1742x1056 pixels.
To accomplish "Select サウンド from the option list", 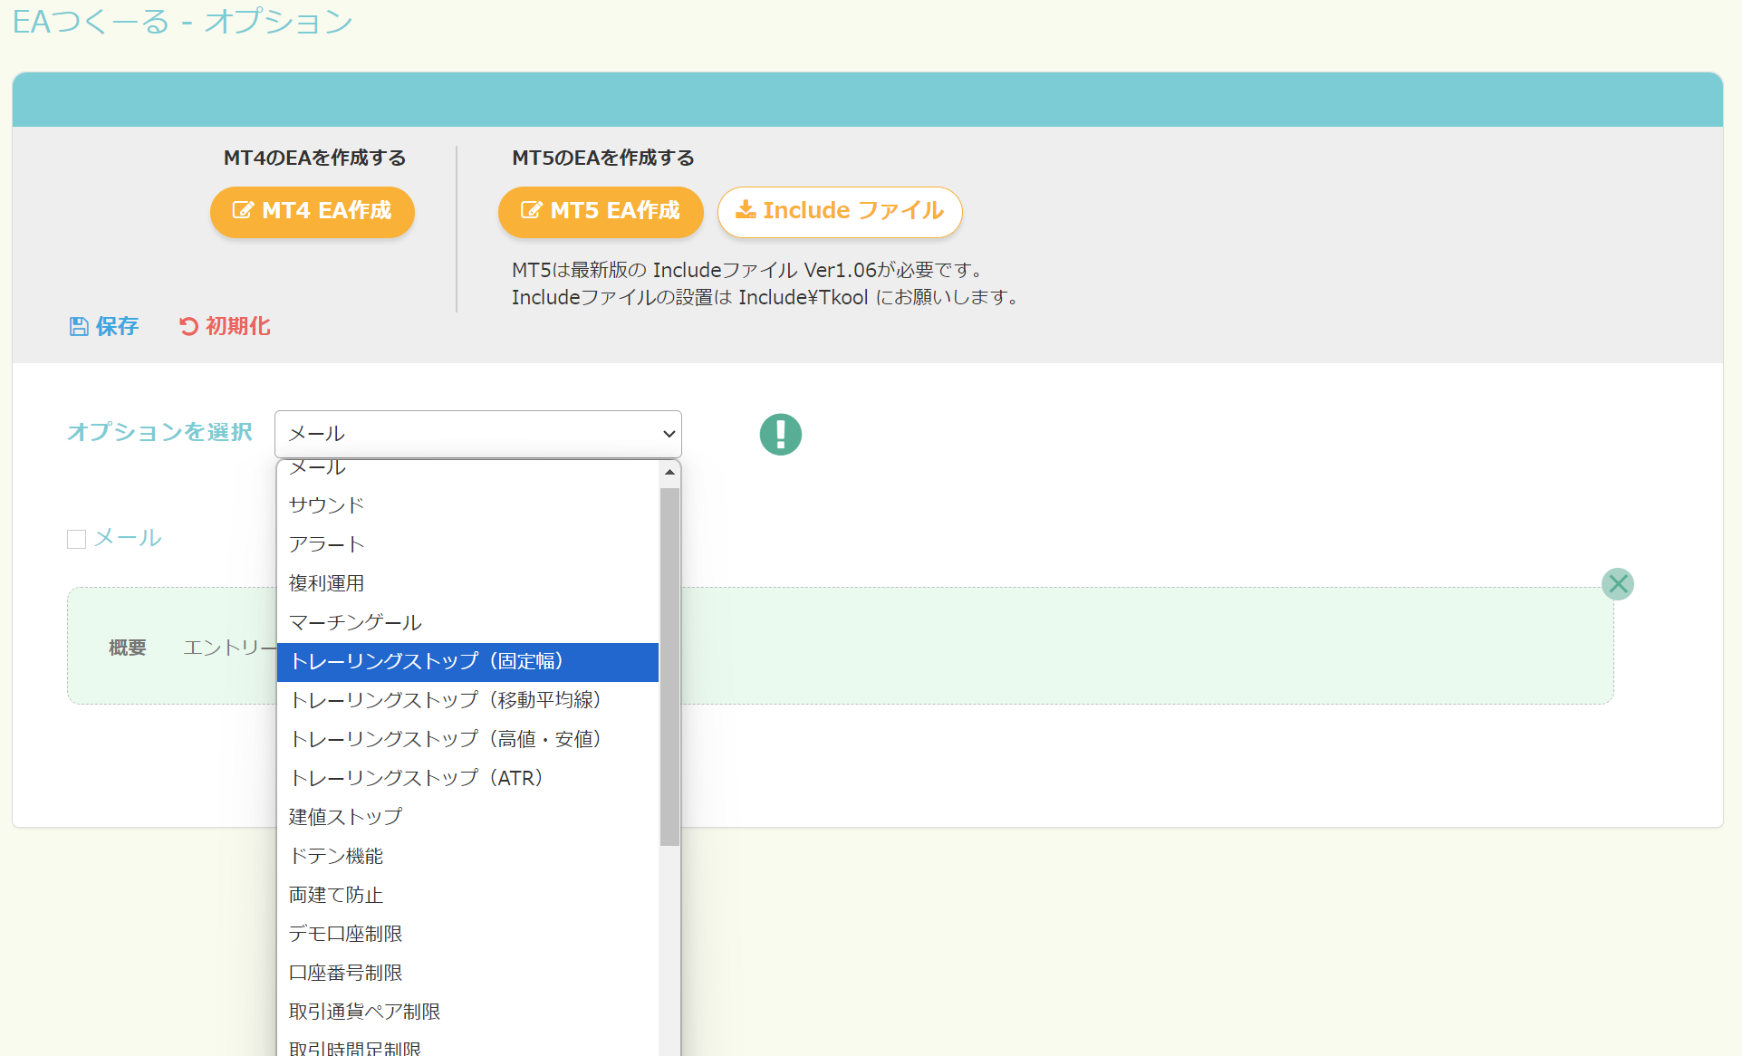I will [326, 505].
